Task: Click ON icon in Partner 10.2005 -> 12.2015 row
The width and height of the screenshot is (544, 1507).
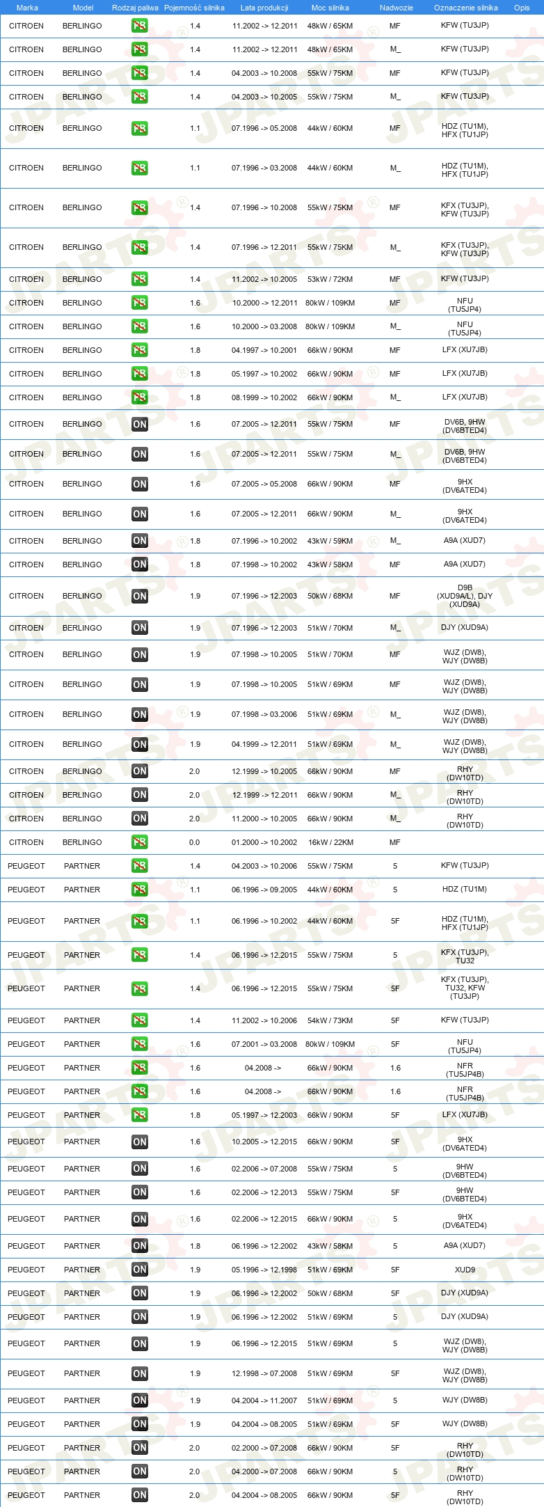Action: (x=140, y=1142)
